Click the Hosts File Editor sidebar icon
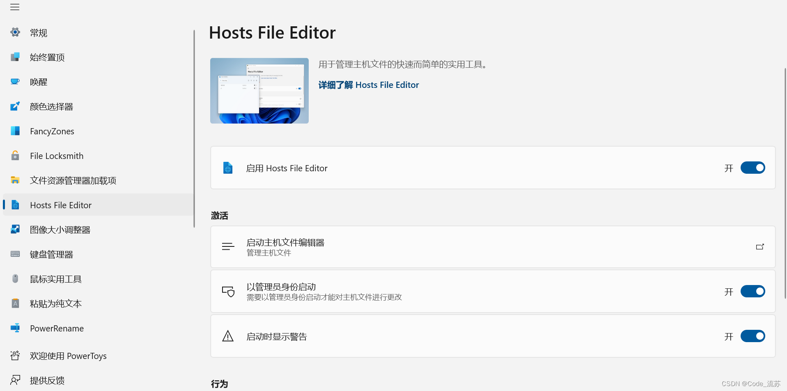 click(x=15, y=205)
